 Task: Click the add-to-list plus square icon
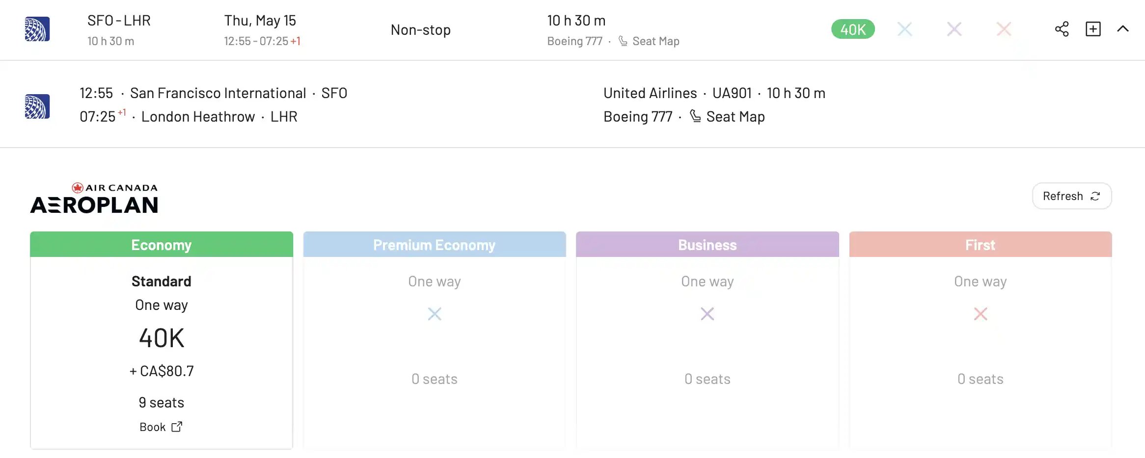point(1093,29)
